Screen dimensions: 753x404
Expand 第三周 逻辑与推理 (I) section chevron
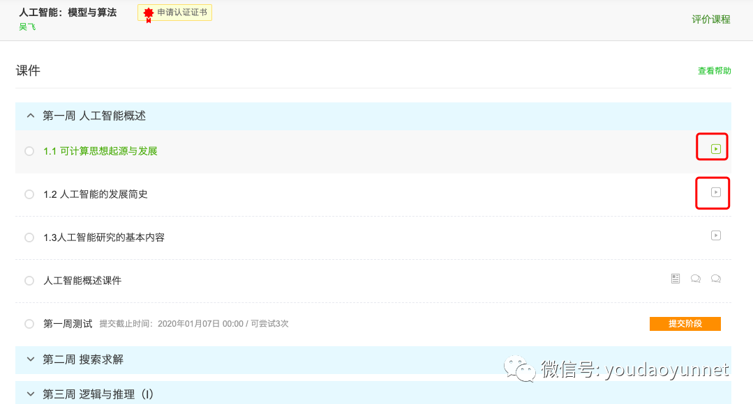tap(31, 394)
